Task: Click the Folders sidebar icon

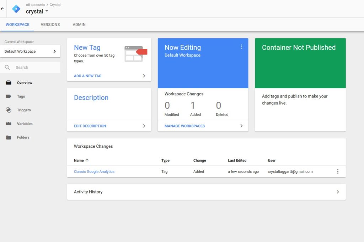Action: click(9, 137)
